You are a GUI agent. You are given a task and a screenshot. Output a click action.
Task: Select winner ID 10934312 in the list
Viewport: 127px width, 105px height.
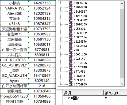pos(80,20)
